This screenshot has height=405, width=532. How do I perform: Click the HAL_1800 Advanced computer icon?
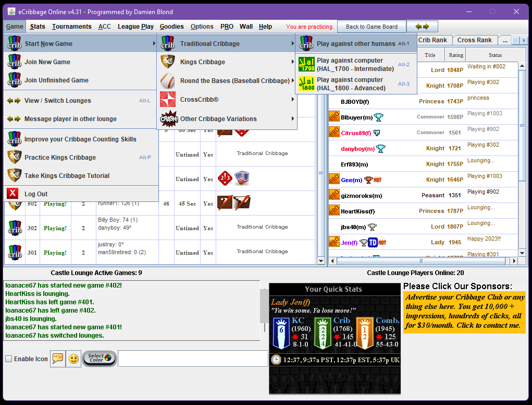pos(306,84)
